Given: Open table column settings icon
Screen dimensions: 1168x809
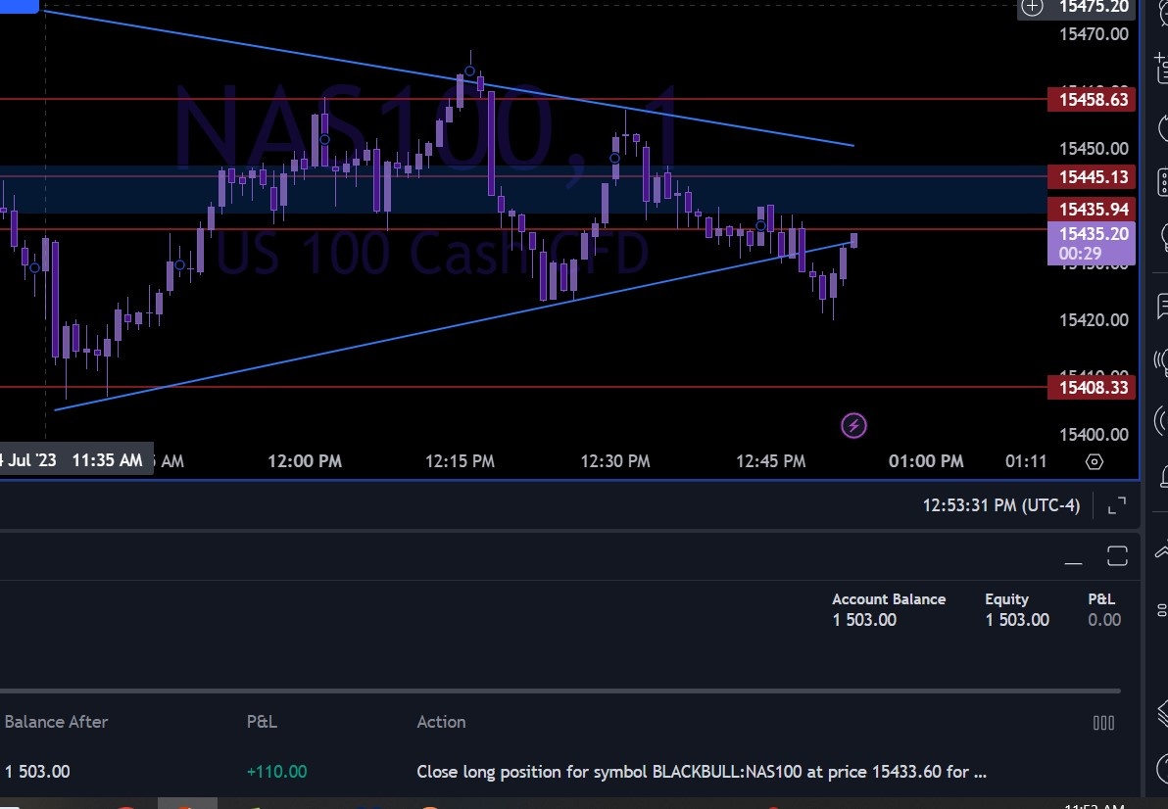Looking at the screenshot, I should click(x=1103, y=723).
